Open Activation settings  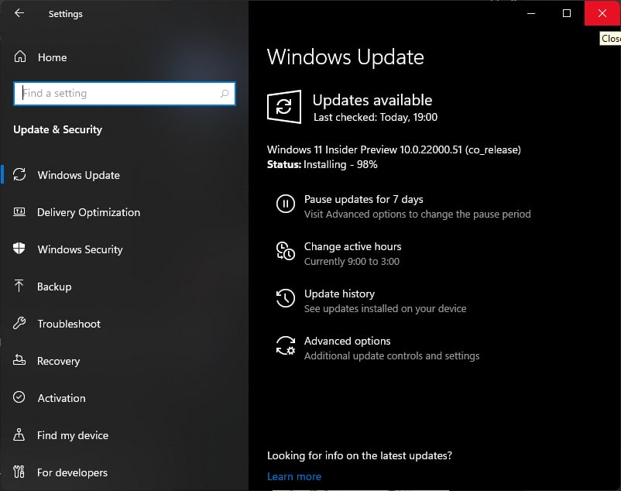(61, 398)
